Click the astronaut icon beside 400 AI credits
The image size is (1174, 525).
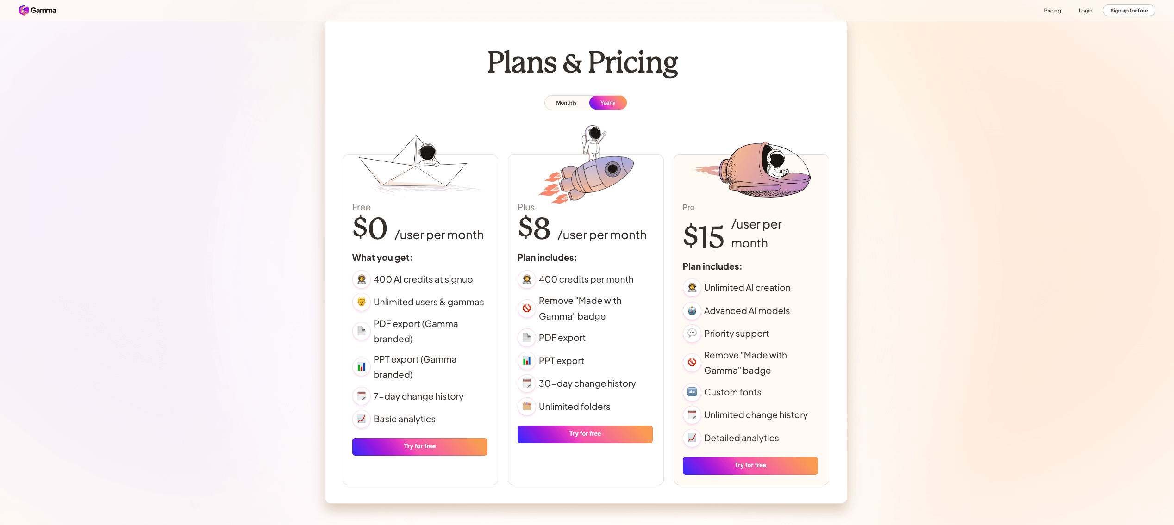point(362,279)
